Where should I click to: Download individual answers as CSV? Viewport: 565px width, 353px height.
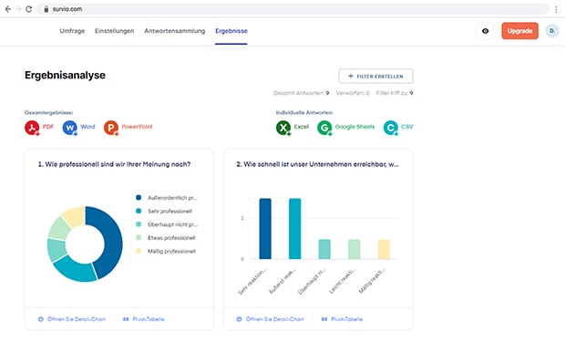coord(398,128)
